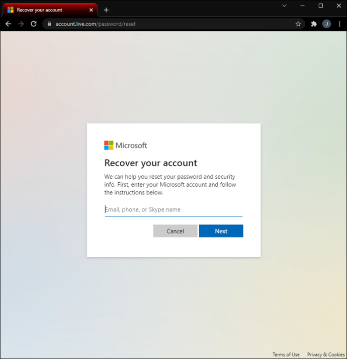View site security lock information
The image size is (347, 359).
pos(49,24)
